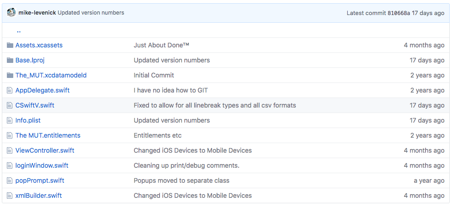Screen dimensions: 452x206
Task: Click the popPrompt.swift file icon
Action: coord(10,180)
